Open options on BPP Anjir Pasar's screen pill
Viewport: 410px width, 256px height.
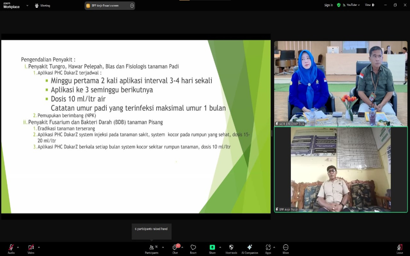[x=132, y=6]
